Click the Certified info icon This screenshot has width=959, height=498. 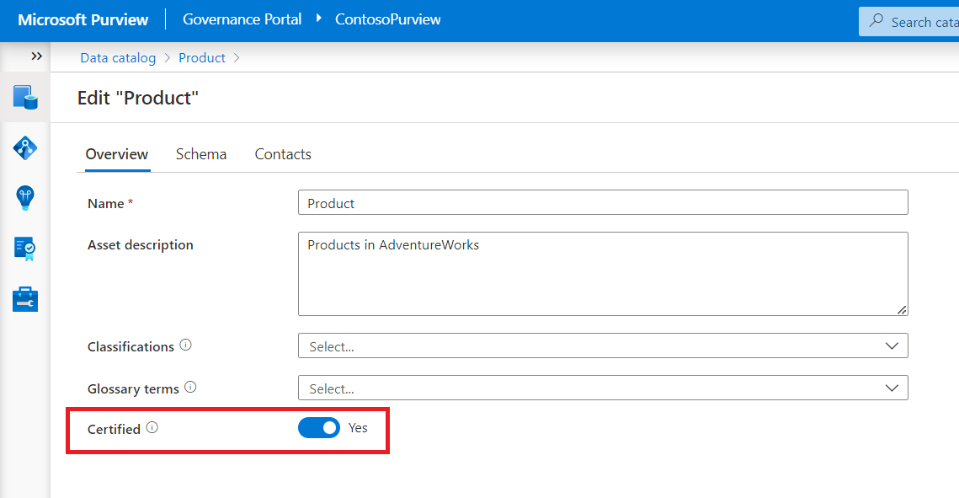click(152, 428)
